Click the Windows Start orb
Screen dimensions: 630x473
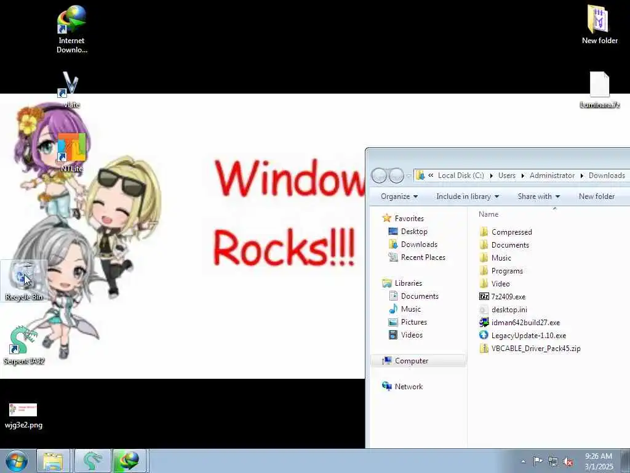[x=17, y=461]
